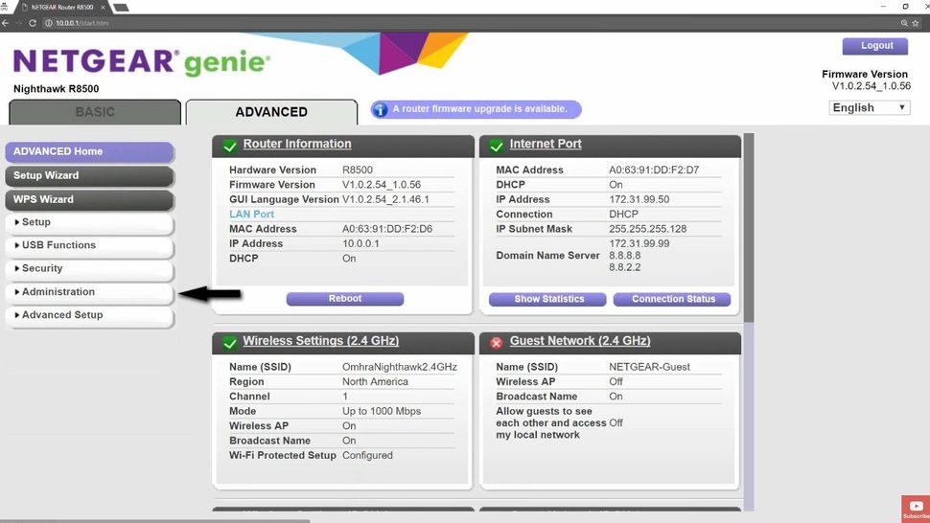Click green checkmark next to Router Information
930x523 pixels.
coord(230,146)
